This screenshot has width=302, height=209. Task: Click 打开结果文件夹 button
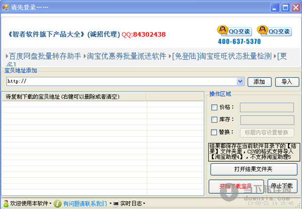(254, 169)
